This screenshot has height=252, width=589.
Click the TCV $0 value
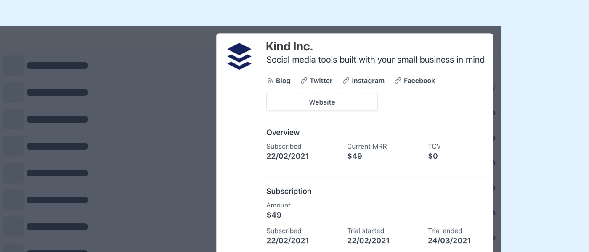432,156
